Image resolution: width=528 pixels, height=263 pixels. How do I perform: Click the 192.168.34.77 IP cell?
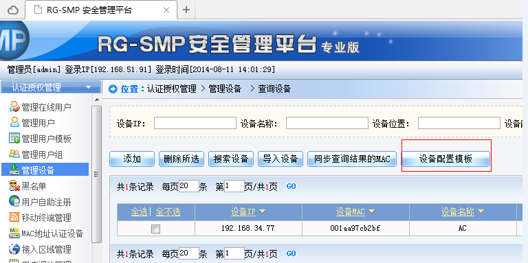tap(247, 229)
